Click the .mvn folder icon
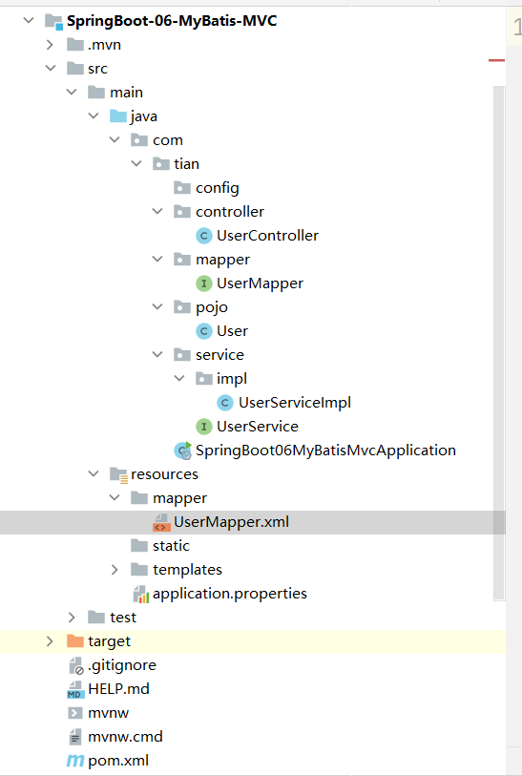This screenshot has width=522, height=776. tap(75, 45)
